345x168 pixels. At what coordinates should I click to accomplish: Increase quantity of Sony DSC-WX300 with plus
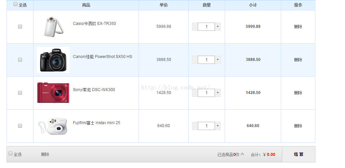218,93
